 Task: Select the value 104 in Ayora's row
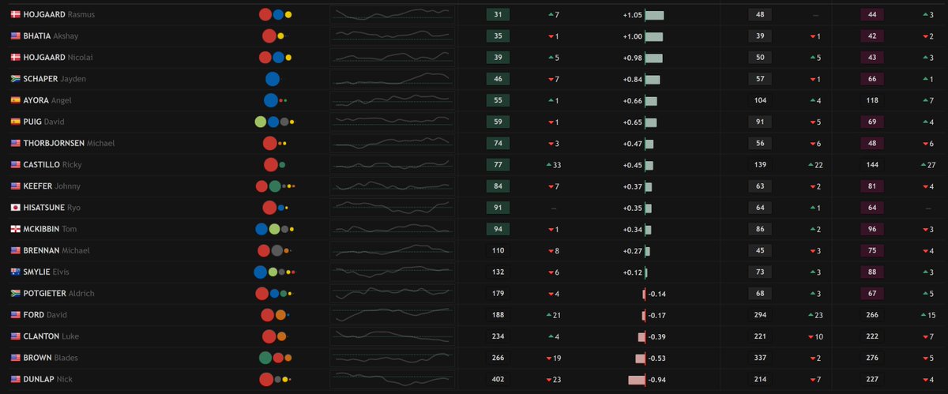point(760,100)
